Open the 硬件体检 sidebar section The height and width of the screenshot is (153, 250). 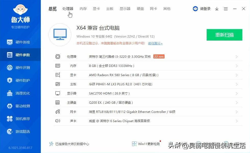click(20, 42)
